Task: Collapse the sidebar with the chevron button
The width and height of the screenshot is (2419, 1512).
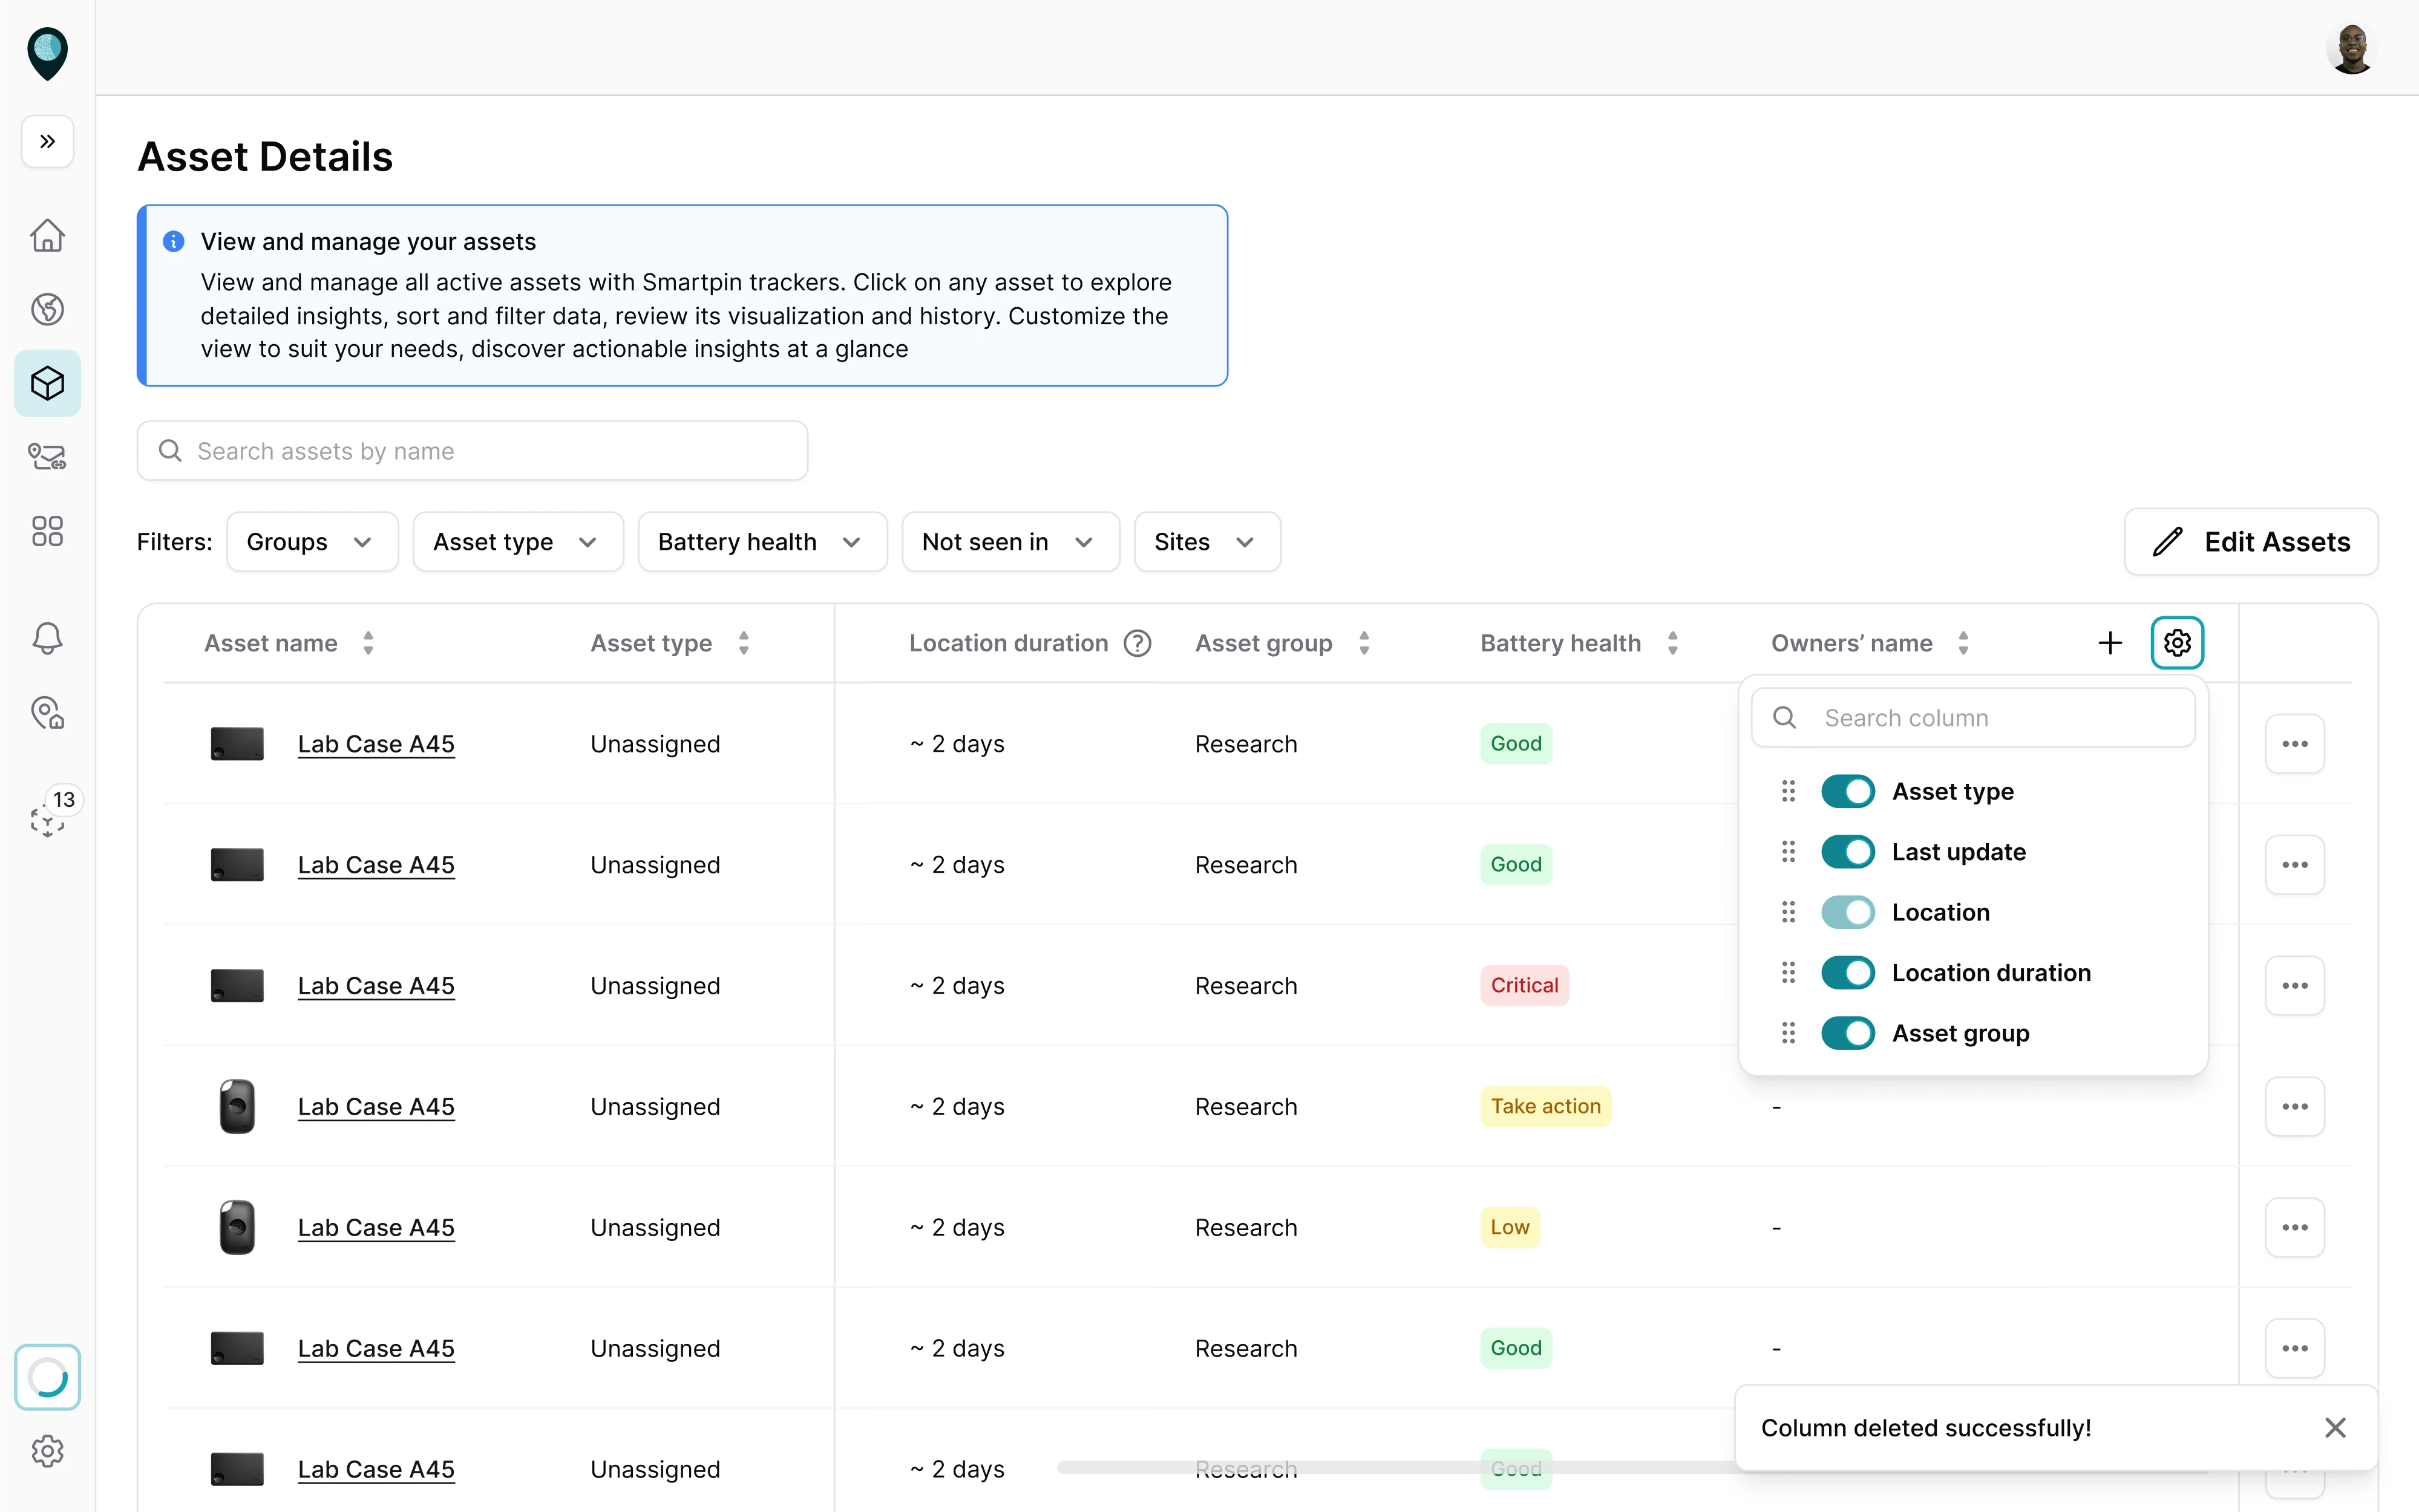Action: coord(46,142)
